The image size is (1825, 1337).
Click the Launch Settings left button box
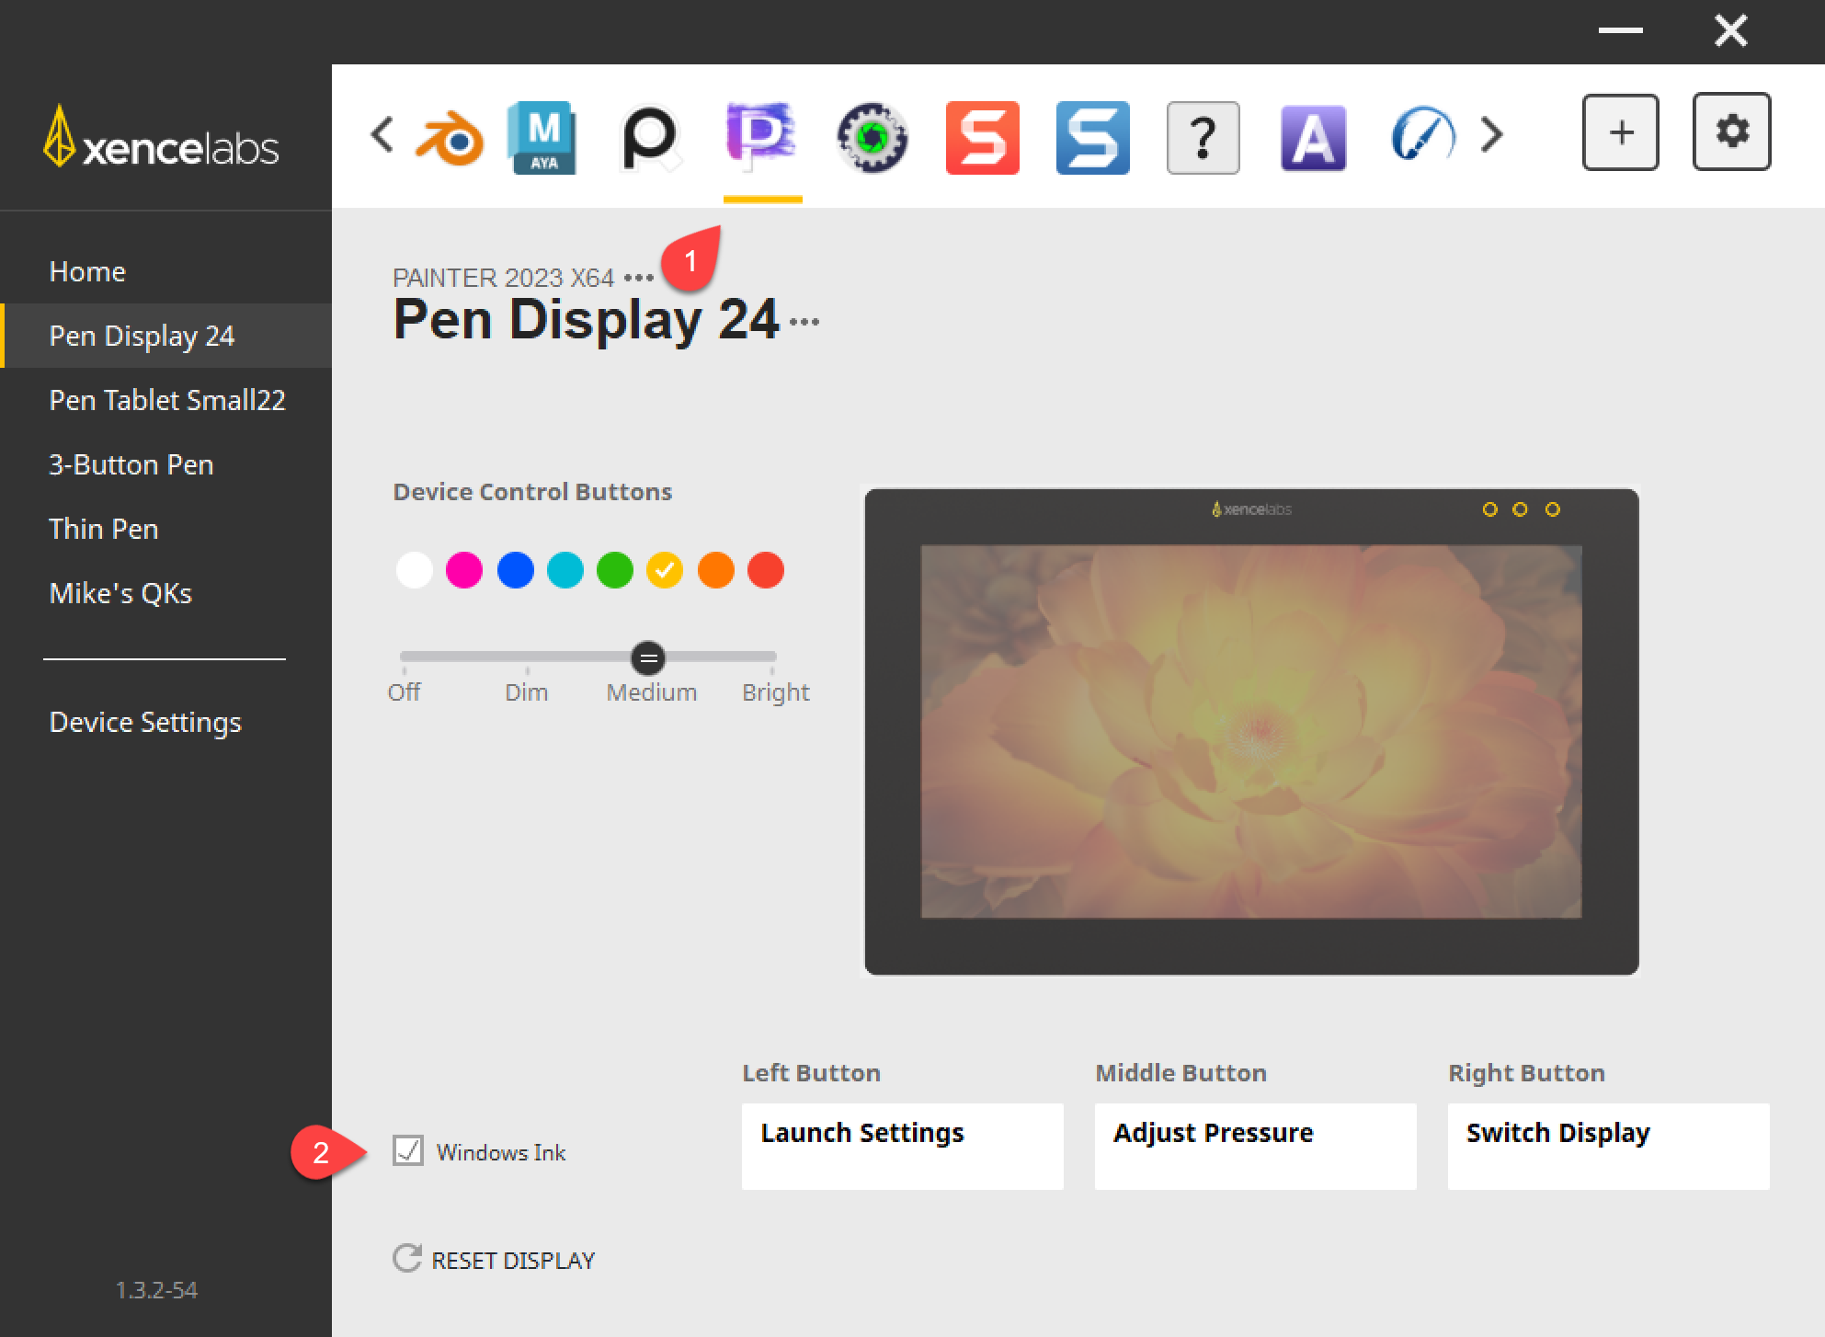click(902, 1146)
